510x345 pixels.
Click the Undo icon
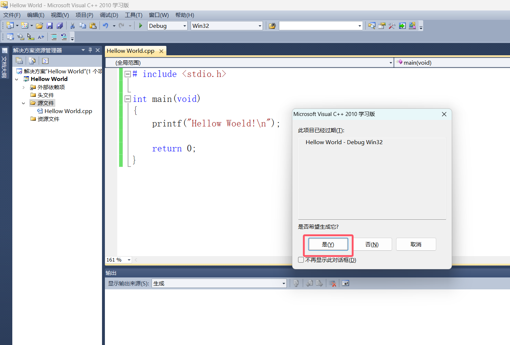[105, 25]
